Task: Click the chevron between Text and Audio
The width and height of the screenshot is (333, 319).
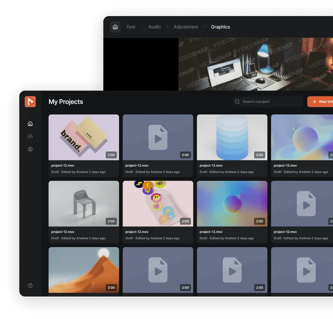Action: point(142,27)
